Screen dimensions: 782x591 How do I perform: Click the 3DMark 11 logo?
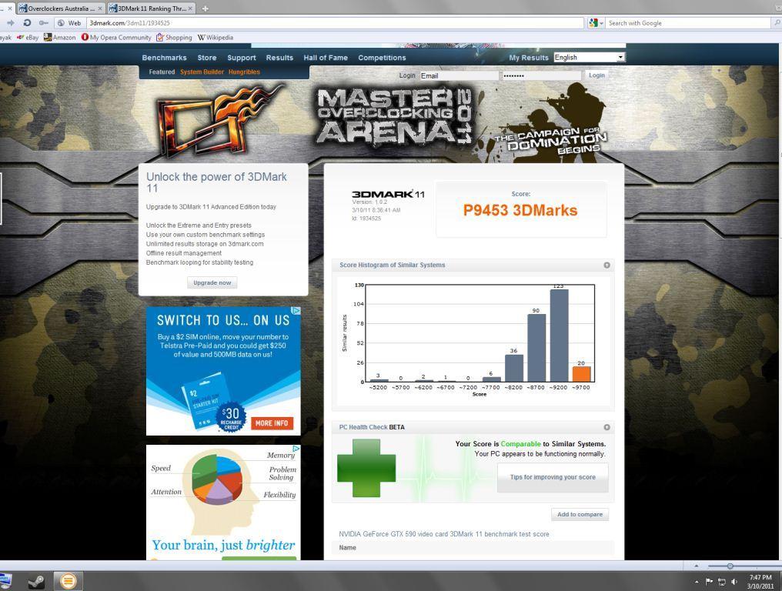click(x=388, y=194)
